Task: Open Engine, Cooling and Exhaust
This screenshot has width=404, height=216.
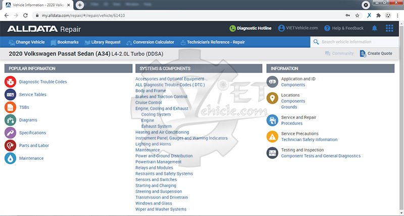Action: pyautogui.click(x=162, y=108)
